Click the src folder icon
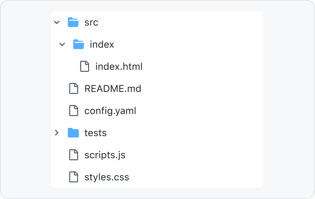 73,22
